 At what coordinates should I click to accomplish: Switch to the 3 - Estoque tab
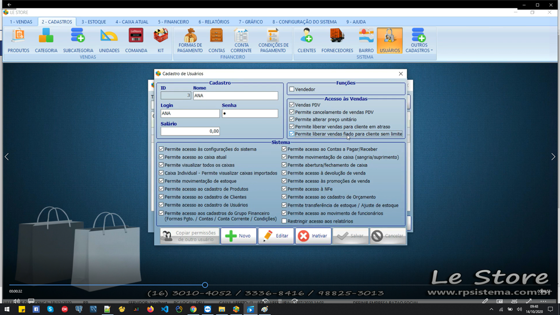click(x=94, y=22)
